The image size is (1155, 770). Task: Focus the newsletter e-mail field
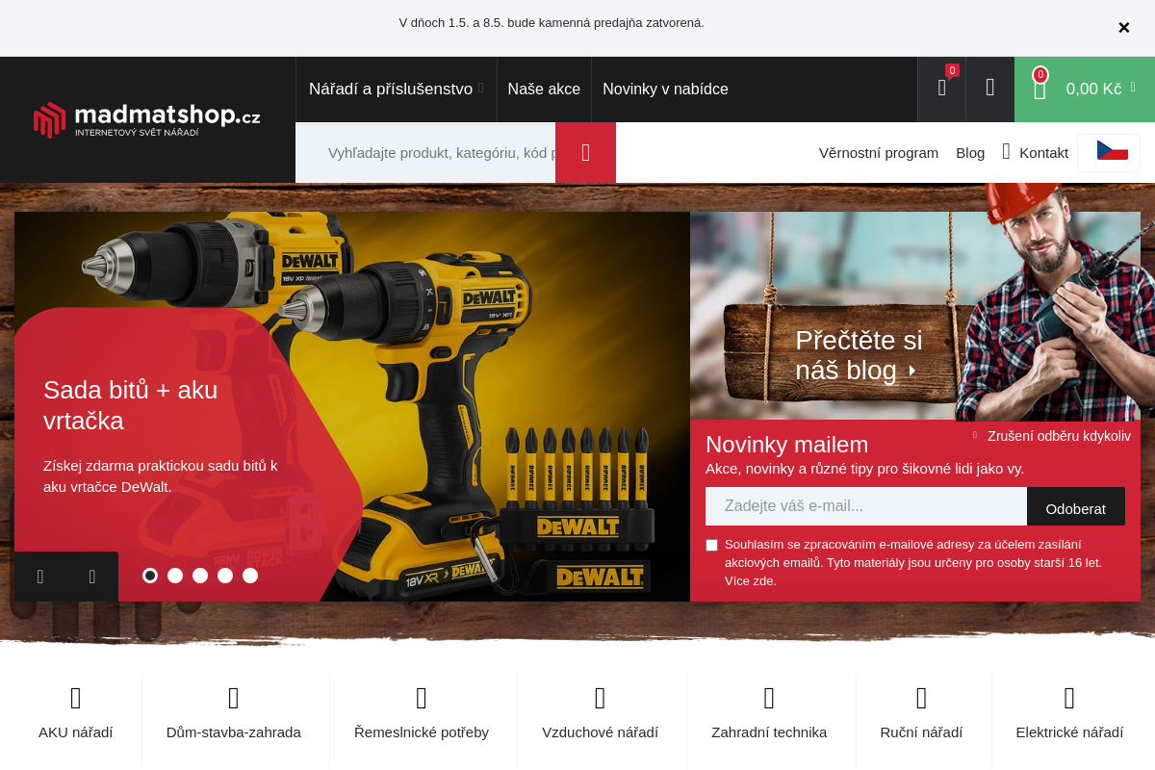[x=866, y=506]
